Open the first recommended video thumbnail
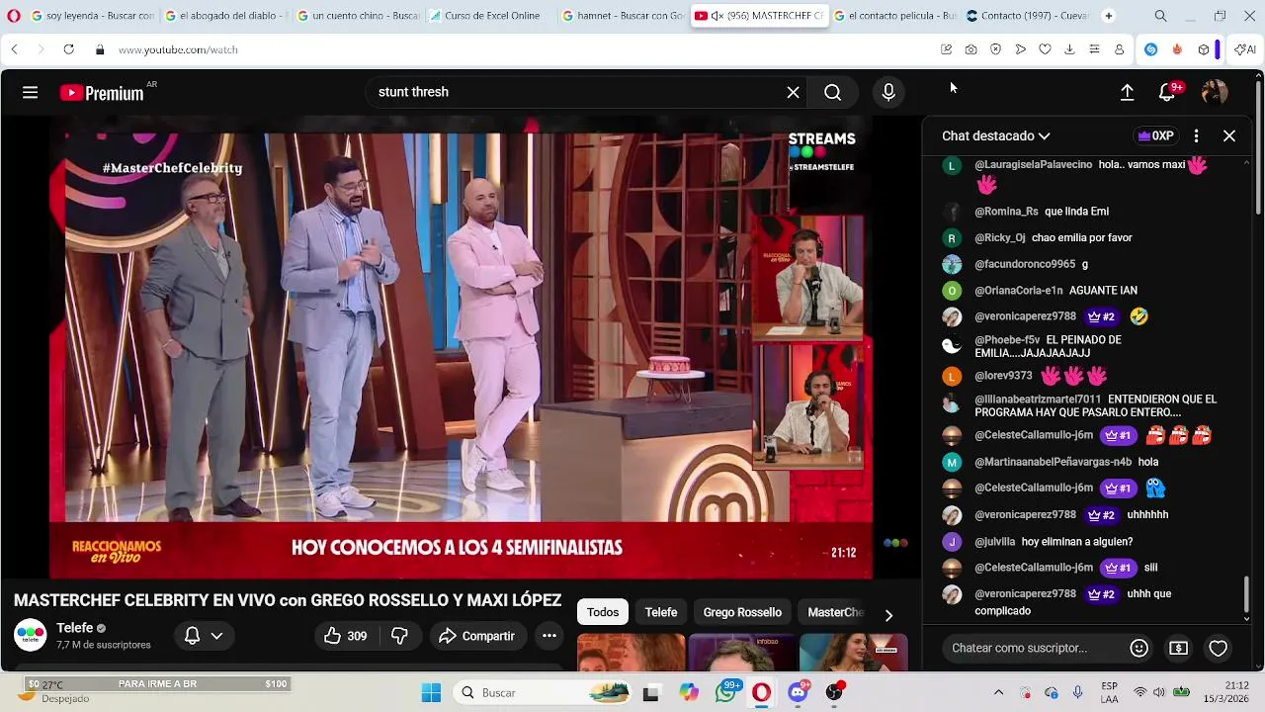Screen dimensions: 1265x712 coord(631,653)
